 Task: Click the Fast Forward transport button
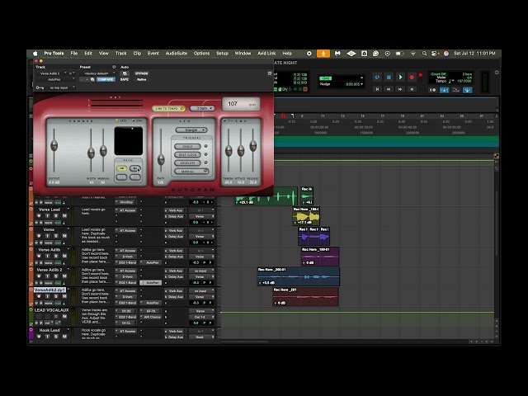click(x=400, y=89)
